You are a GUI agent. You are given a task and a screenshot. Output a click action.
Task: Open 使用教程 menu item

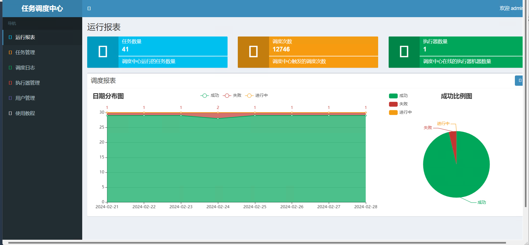pyautogui.click(x=42, y=113)
